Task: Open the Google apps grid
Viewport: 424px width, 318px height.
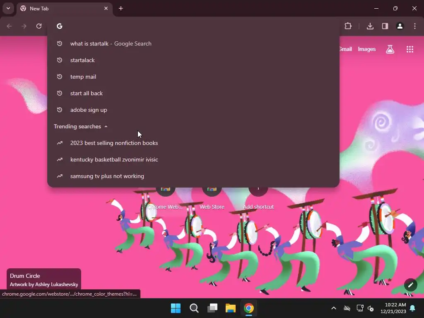Action: [x=410, y=49]
